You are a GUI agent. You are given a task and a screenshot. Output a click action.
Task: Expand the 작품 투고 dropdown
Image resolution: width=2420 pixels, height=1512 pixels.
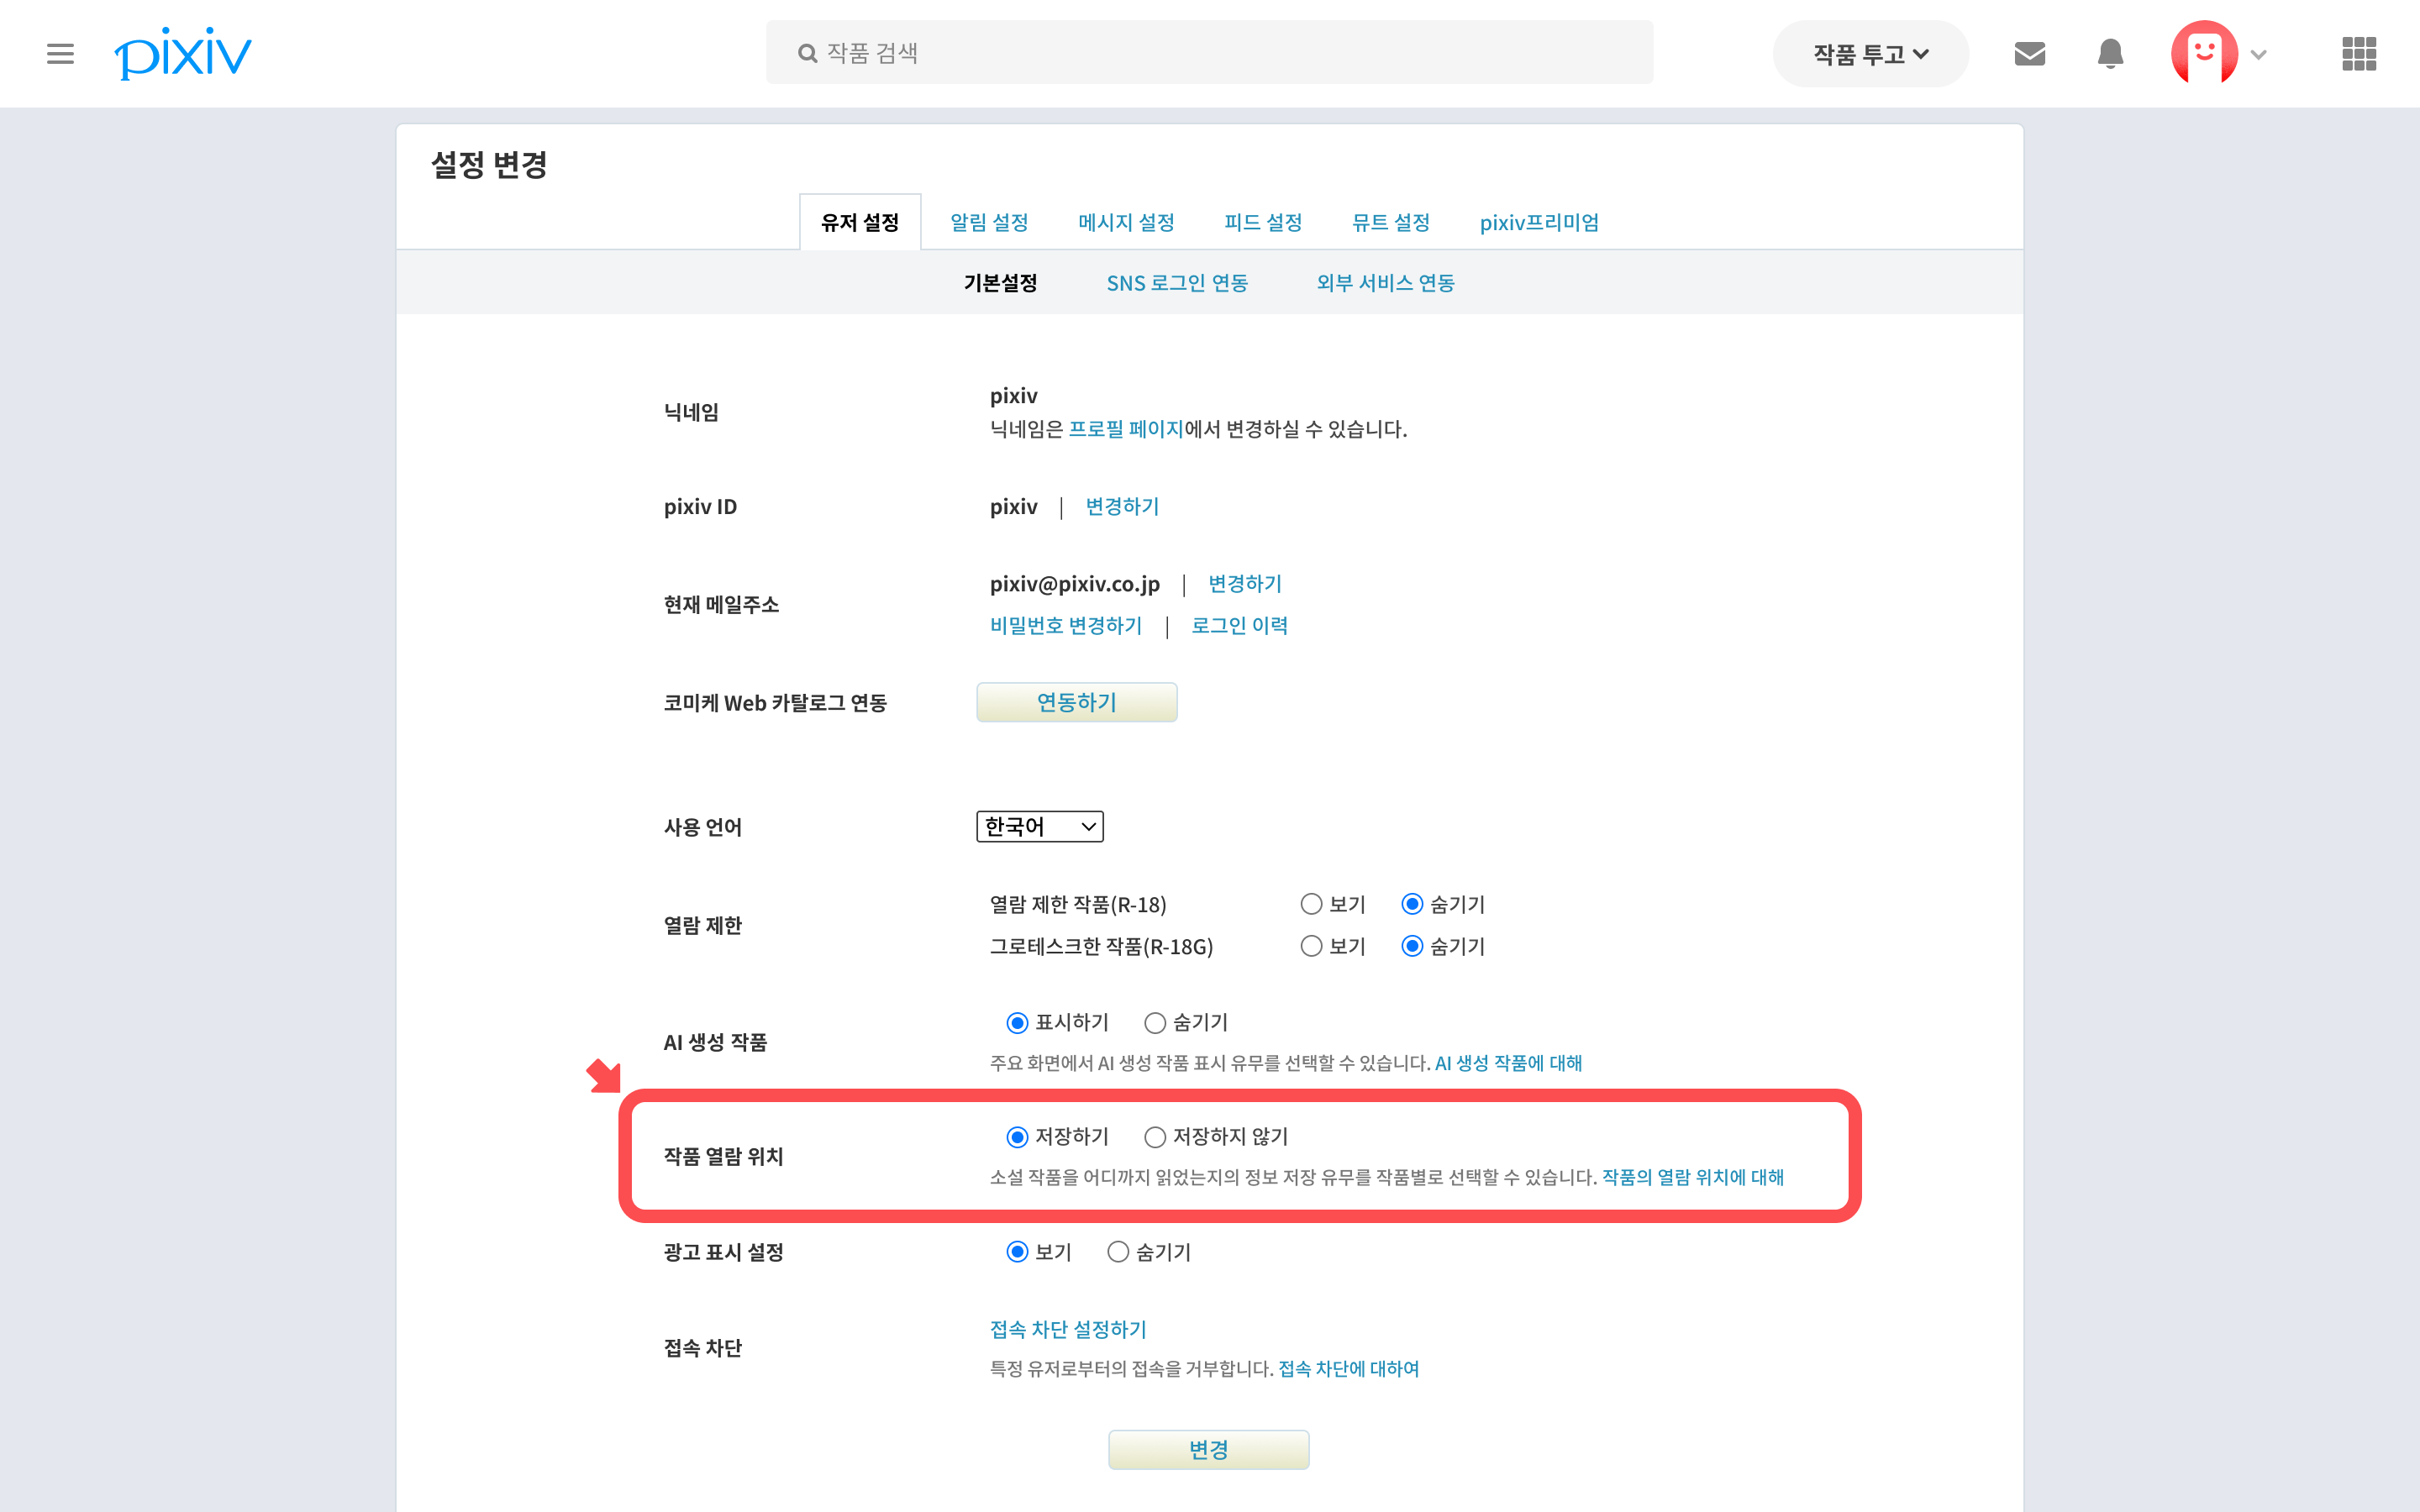1870,54
